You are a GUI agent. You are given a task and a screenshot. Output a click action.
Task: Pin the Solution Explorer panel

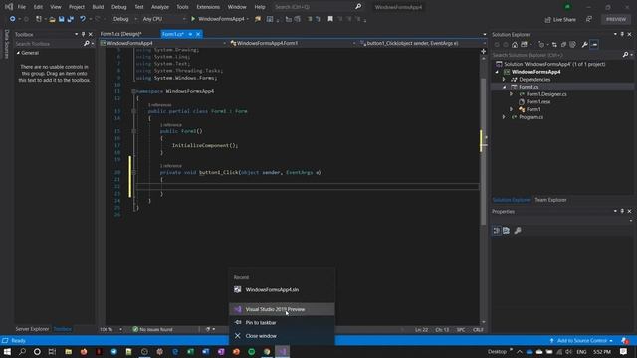[x=622, y=34]
